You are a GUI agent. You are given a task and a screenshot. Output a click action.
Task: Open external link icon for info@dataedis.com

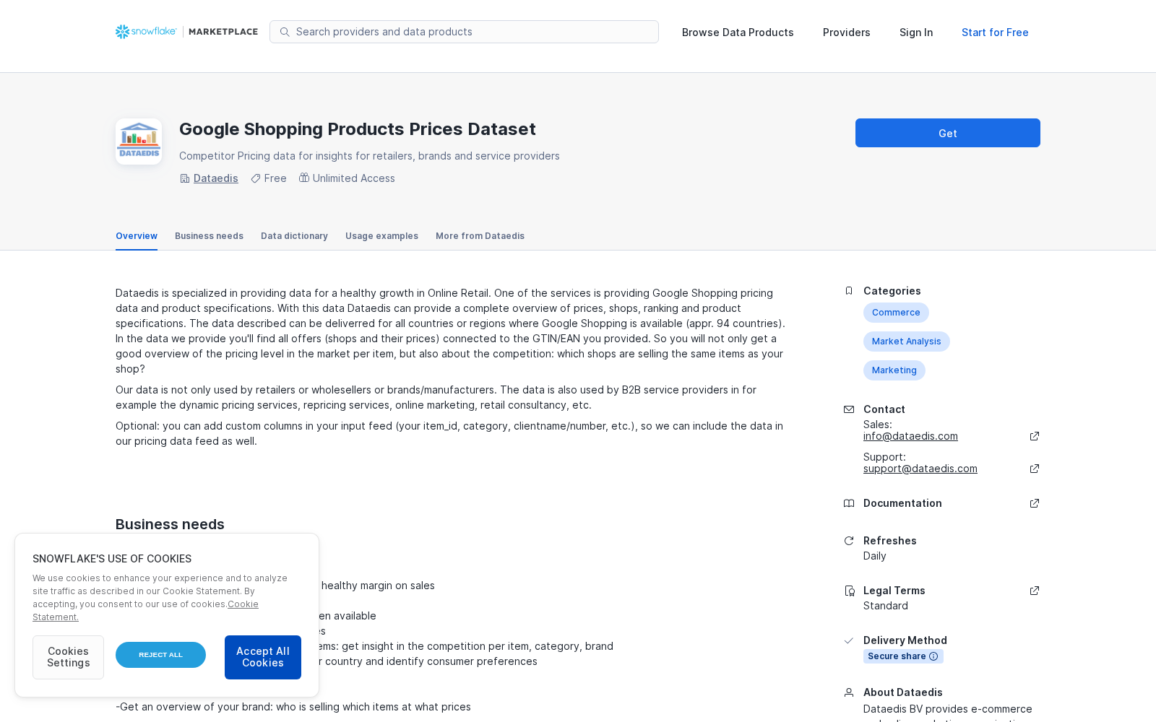pos(1035,436)
